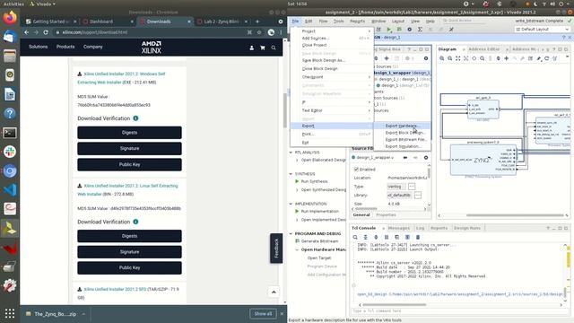Bookmark the page with the star icon
This screenshot has height=323, width=574.
[x=259, y=32]
